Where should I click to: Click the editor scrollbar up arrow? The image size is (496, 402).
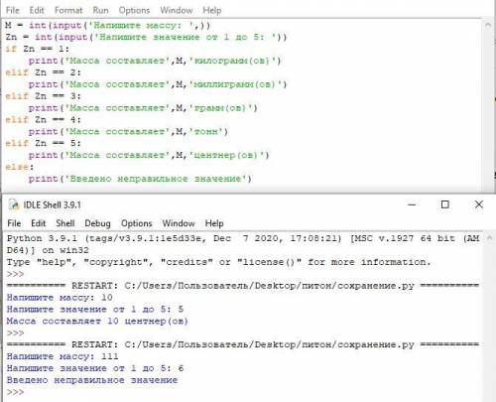point(488,25)
